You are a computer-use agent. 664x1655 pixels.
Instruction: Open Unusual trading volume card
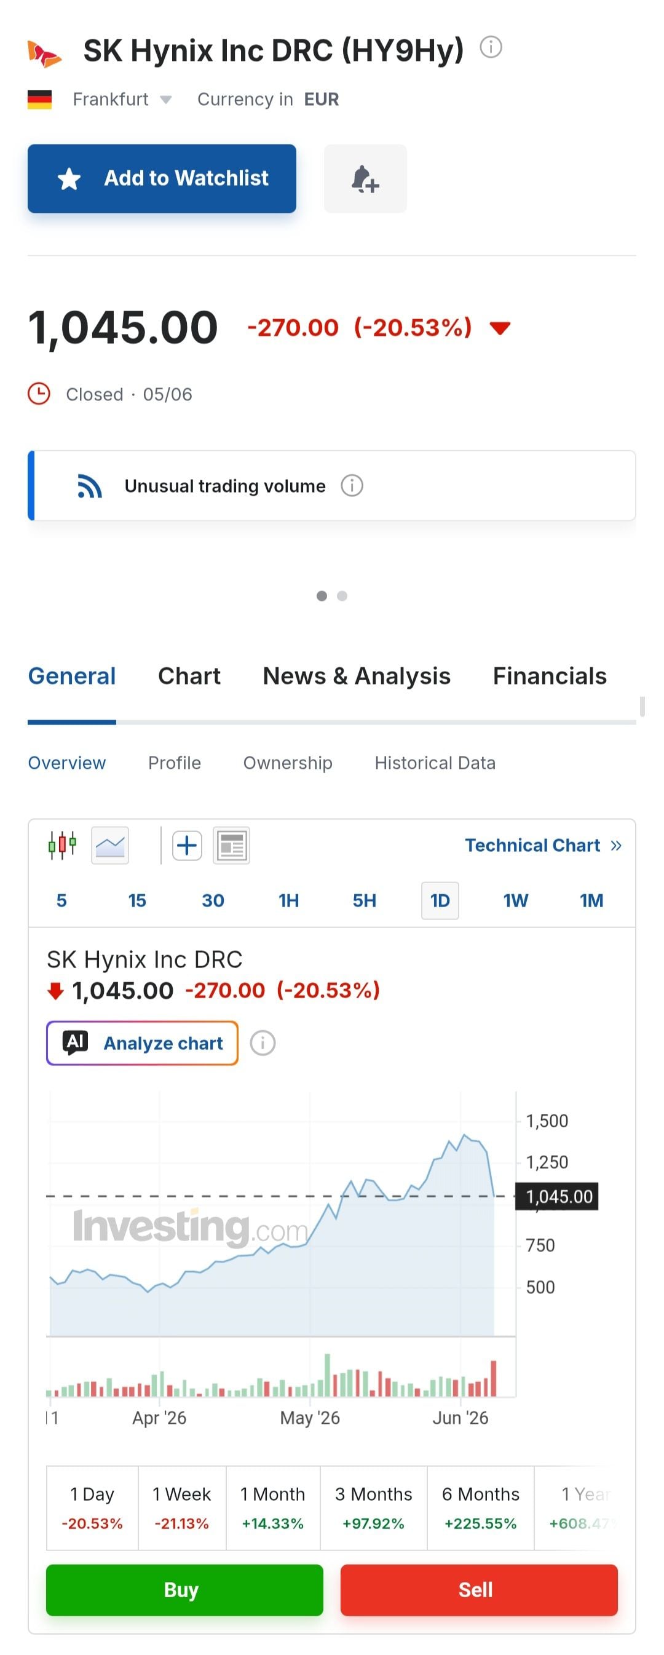[331, 485]
